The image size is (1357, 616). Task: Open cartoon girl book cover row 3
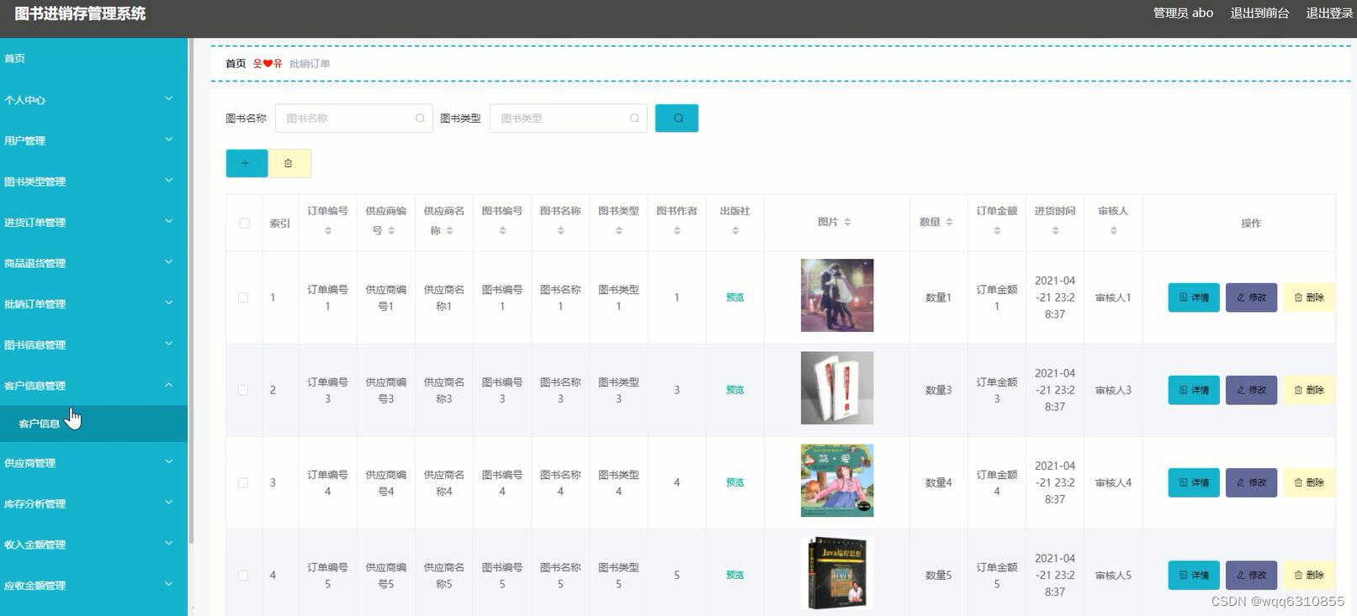(837, 480)
